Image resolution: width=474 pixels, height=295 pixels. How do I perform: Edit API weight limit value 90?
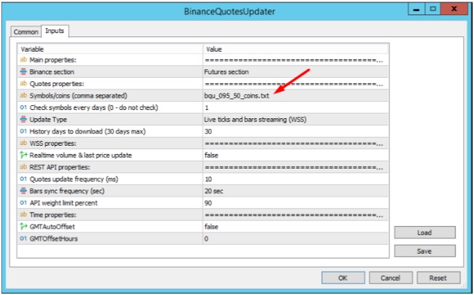pos(296,203)
